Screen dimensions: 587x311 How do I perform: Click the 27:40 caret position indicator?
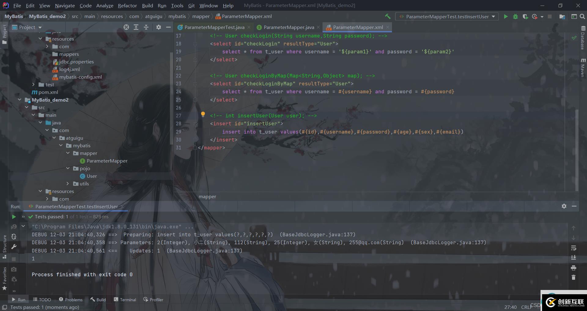pyautogui.click(x=510, y=307)
